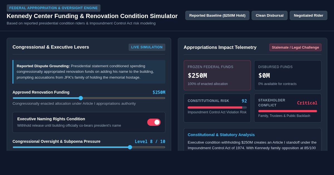Click the Constitutional Risk 92 value
The width and height of the screenshot is (334, 175).
pyautogui.click(x=244, y=101)
